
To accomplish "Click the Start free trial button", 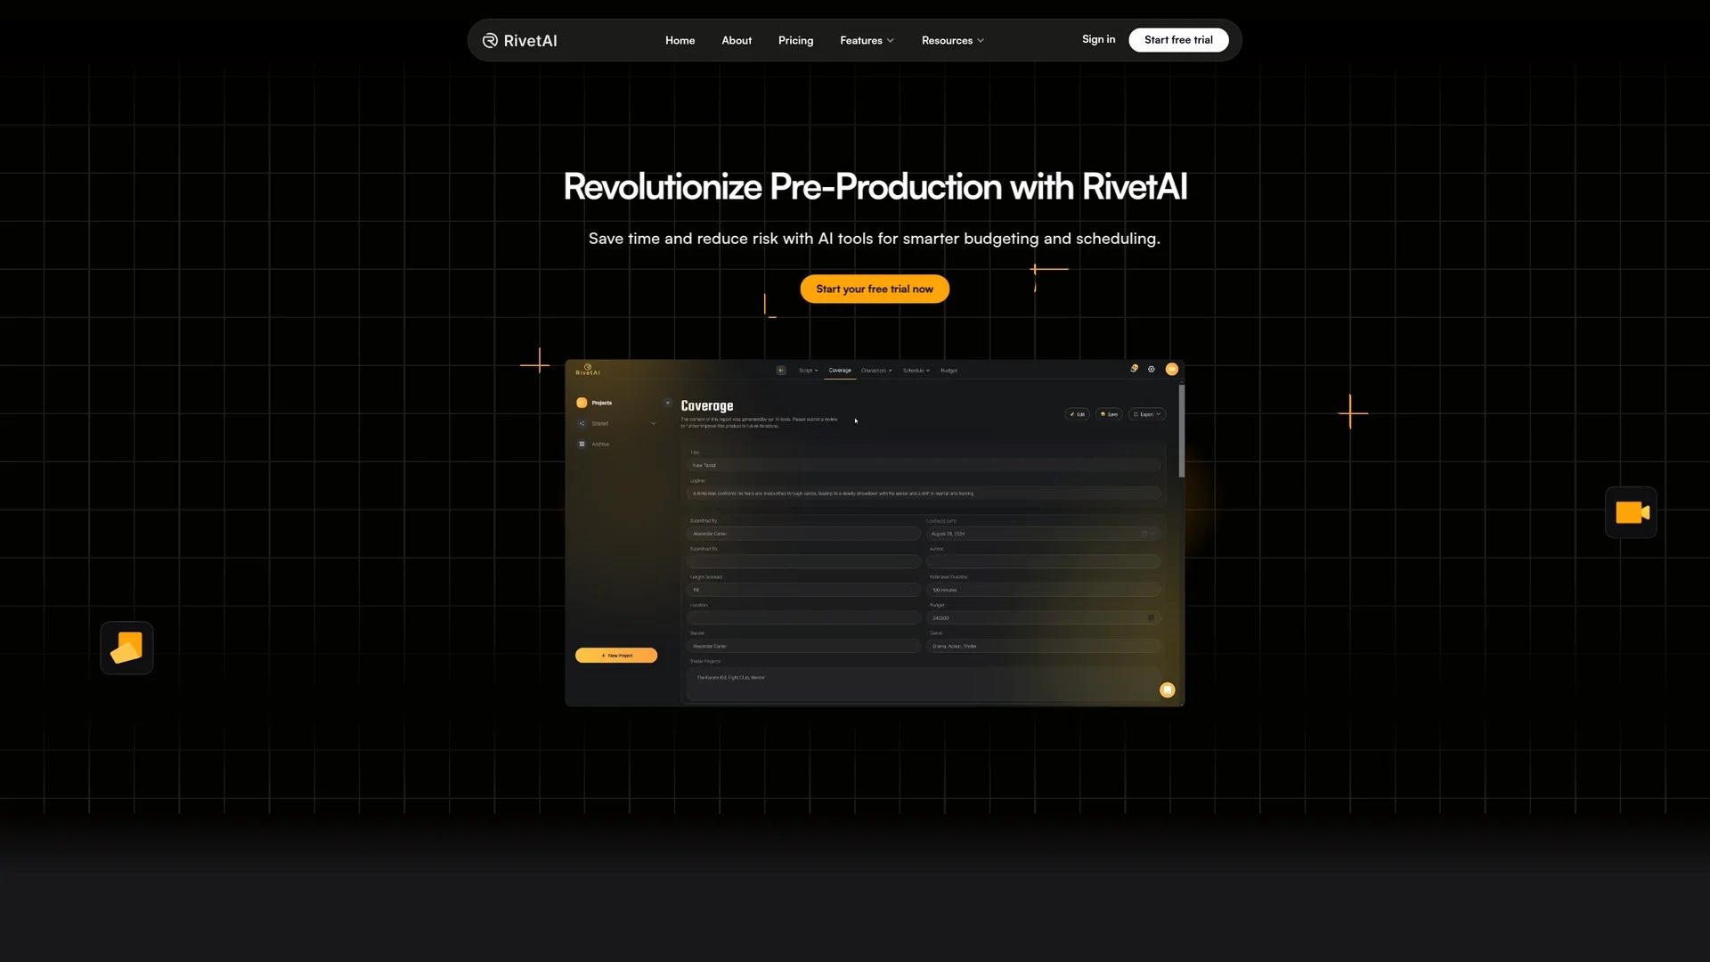I will 1178,39.
